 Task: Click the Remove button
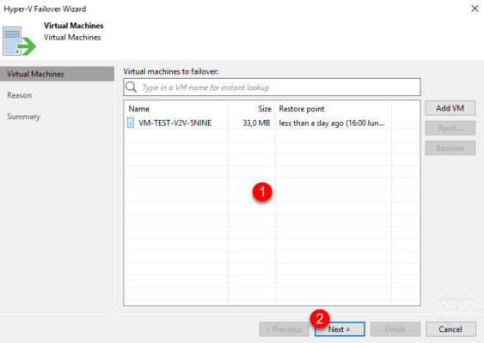(450, 148)
